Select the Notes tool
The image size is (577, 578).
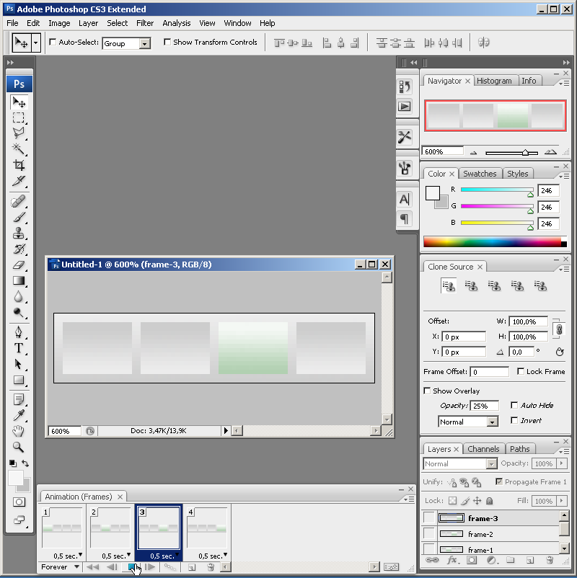point(19,399)
